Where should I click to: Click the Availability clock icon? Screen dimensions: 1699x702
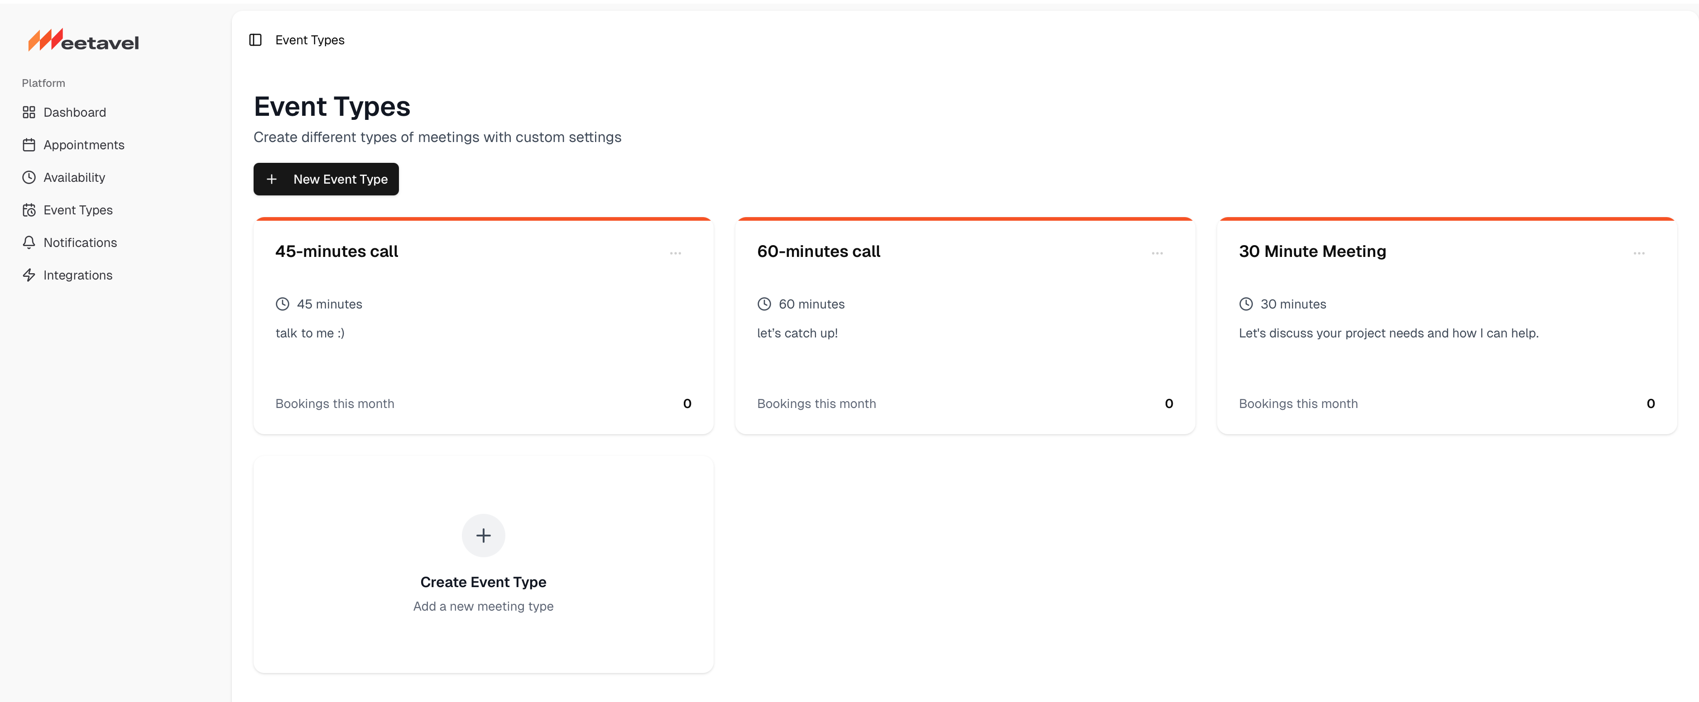click(x=29, y=177)
